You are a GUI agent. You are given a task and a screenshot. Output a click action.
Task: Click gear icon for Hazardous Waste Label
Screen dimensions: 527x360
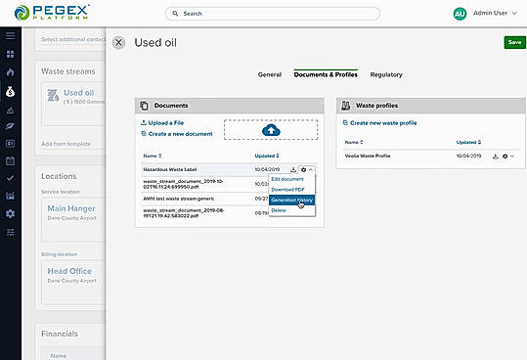(x=303, y=170)
